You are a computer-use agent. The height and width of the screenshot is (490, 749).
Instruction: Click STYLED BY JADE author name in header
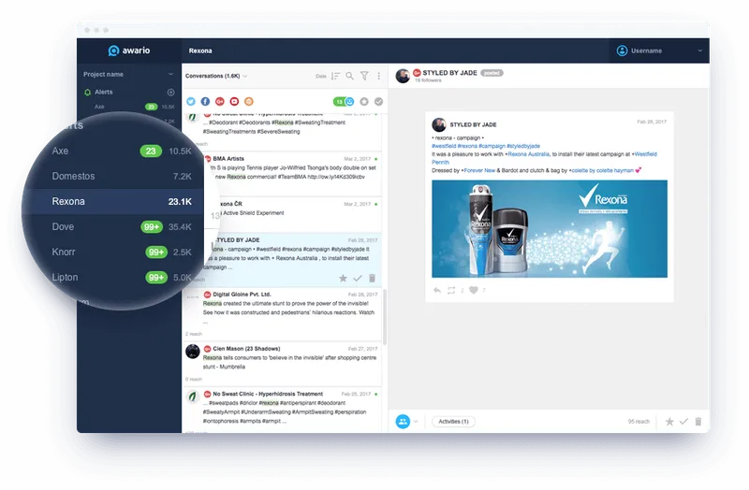point(449,73)
